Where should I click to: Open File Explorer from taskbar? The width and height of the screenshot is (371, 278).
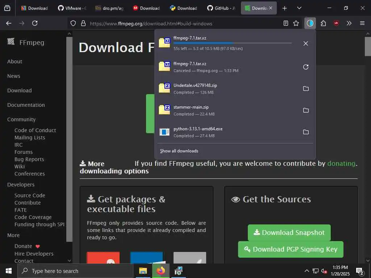[x=143, y=271]
